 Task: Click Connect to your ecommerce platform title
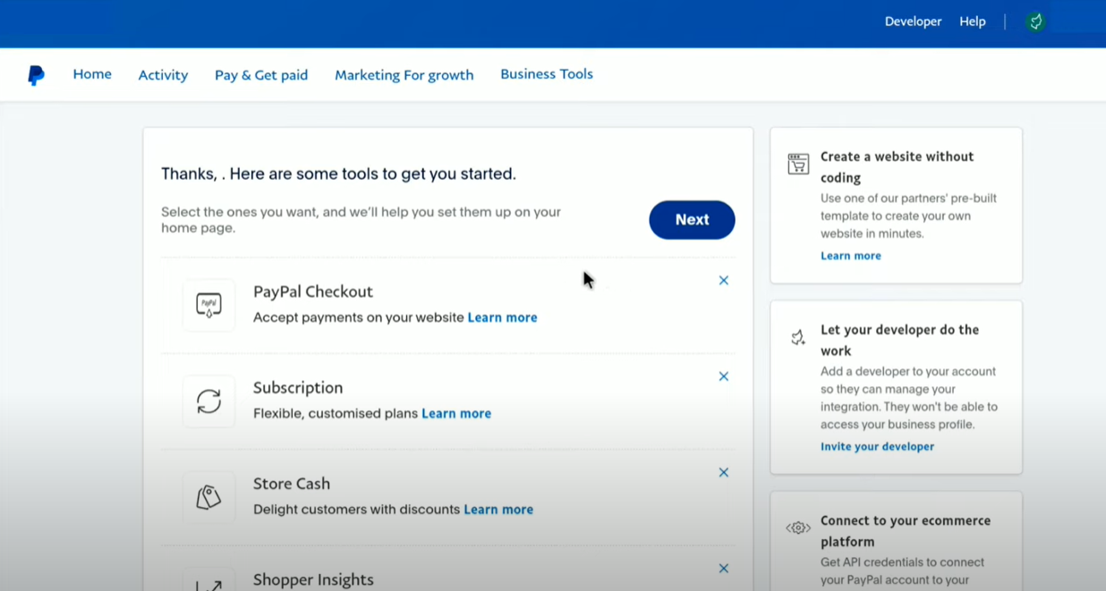[906, 531]
